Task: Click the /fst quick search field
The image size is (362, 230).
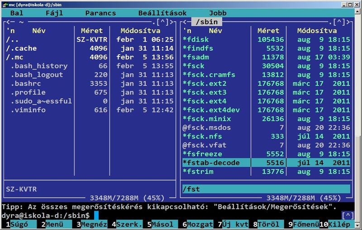Action: pos(266,189)
